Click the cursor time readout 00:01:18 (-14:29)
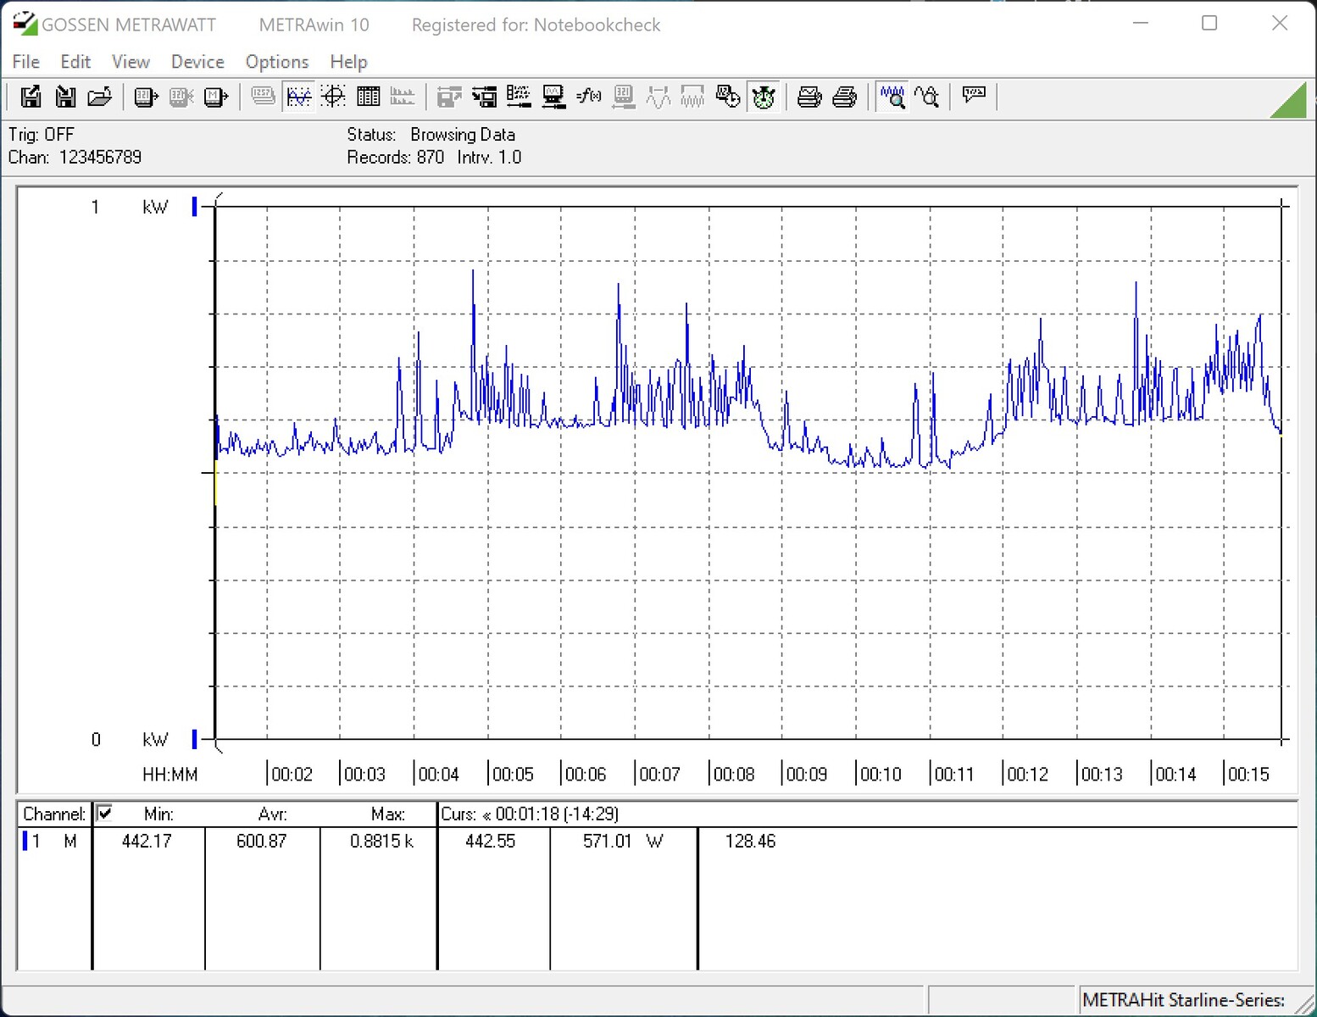 click(x=557, y=814)
